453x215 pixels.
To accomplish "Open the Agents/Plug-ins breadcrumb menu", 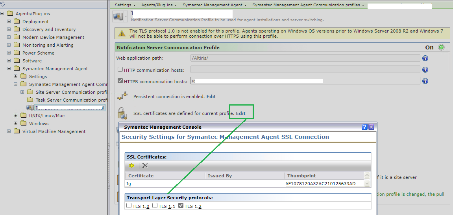I will point(159,5).
